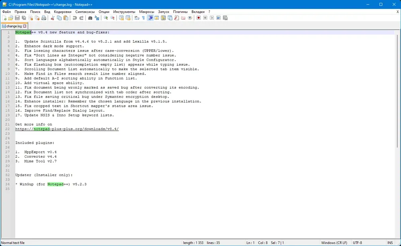Open the Файл menu

click(6, 12)
